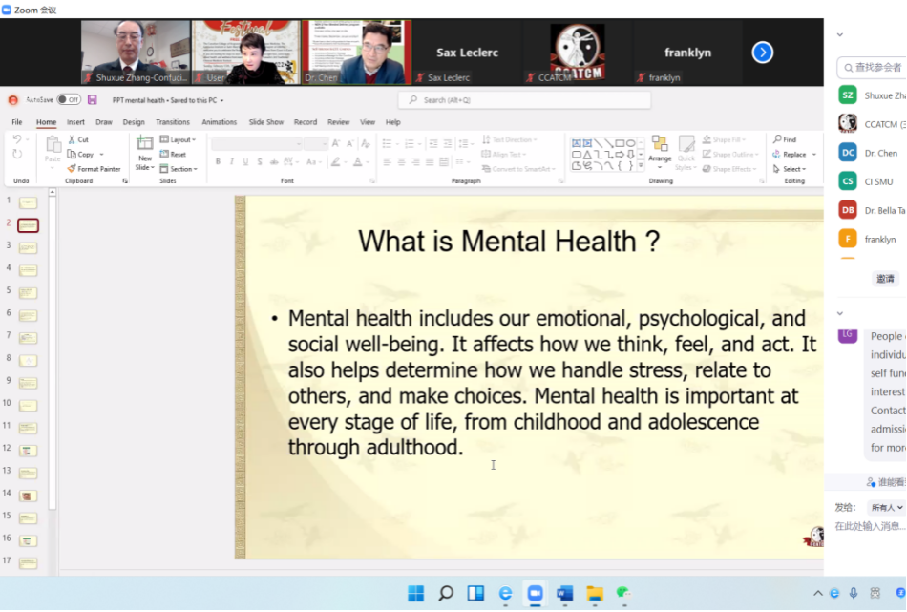Click the Save icon in title bar
The image size is (907, 612).
click(x=93, y=100)
